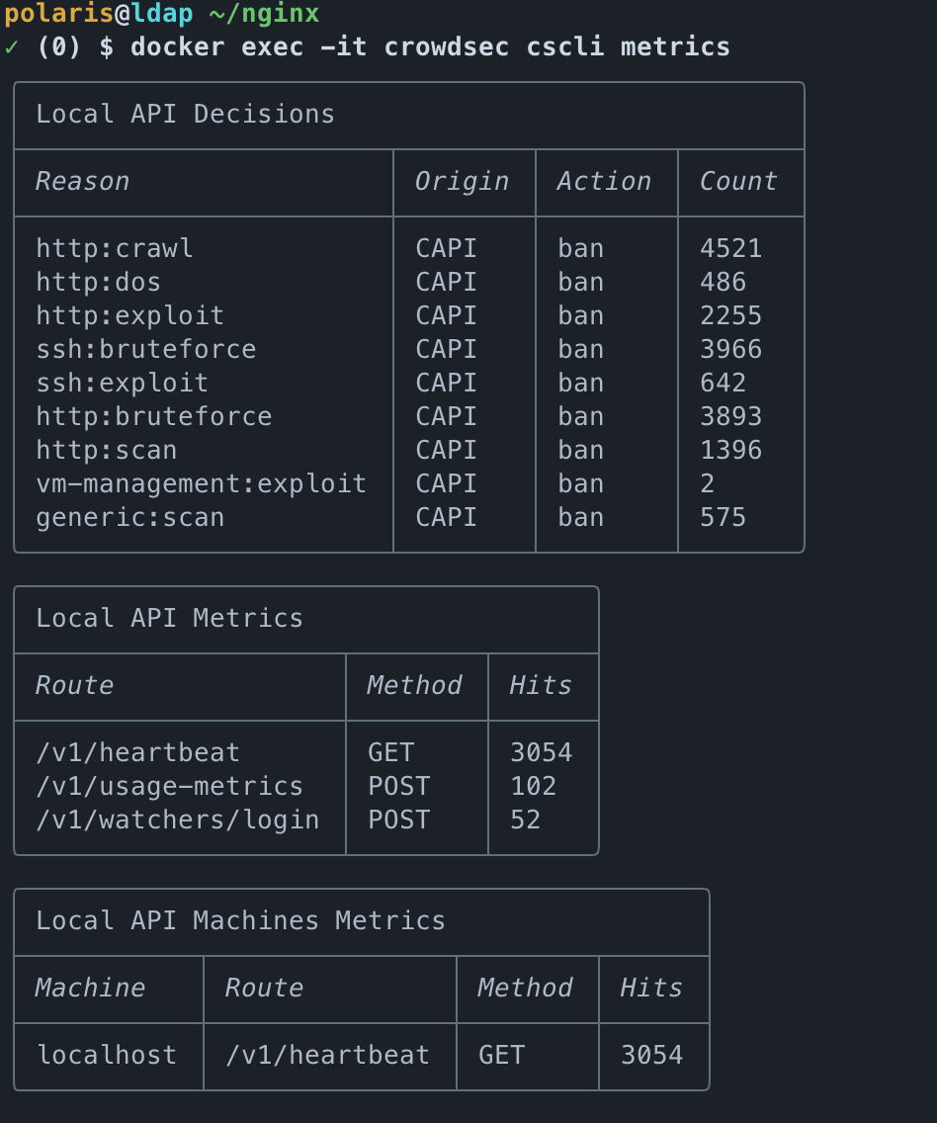This screenshot has height=1123, width=937.
Task: Click GET method in the localhost row
Action: 501,1055
